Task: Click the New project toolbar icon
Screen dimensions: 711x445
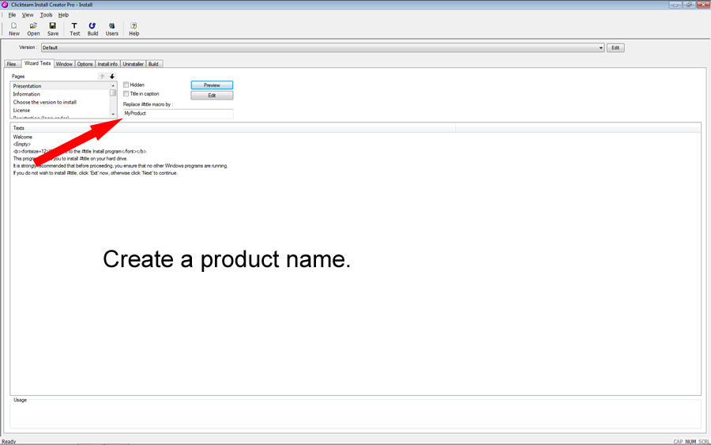Action: [x=14, y=28]
